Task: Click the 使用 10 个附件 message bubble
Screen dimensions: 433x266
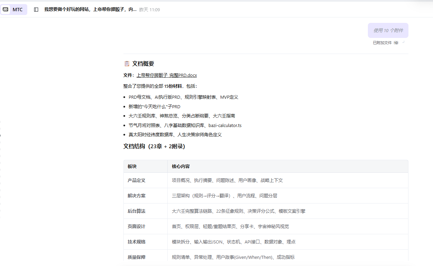Action: (x=388, y=30)
